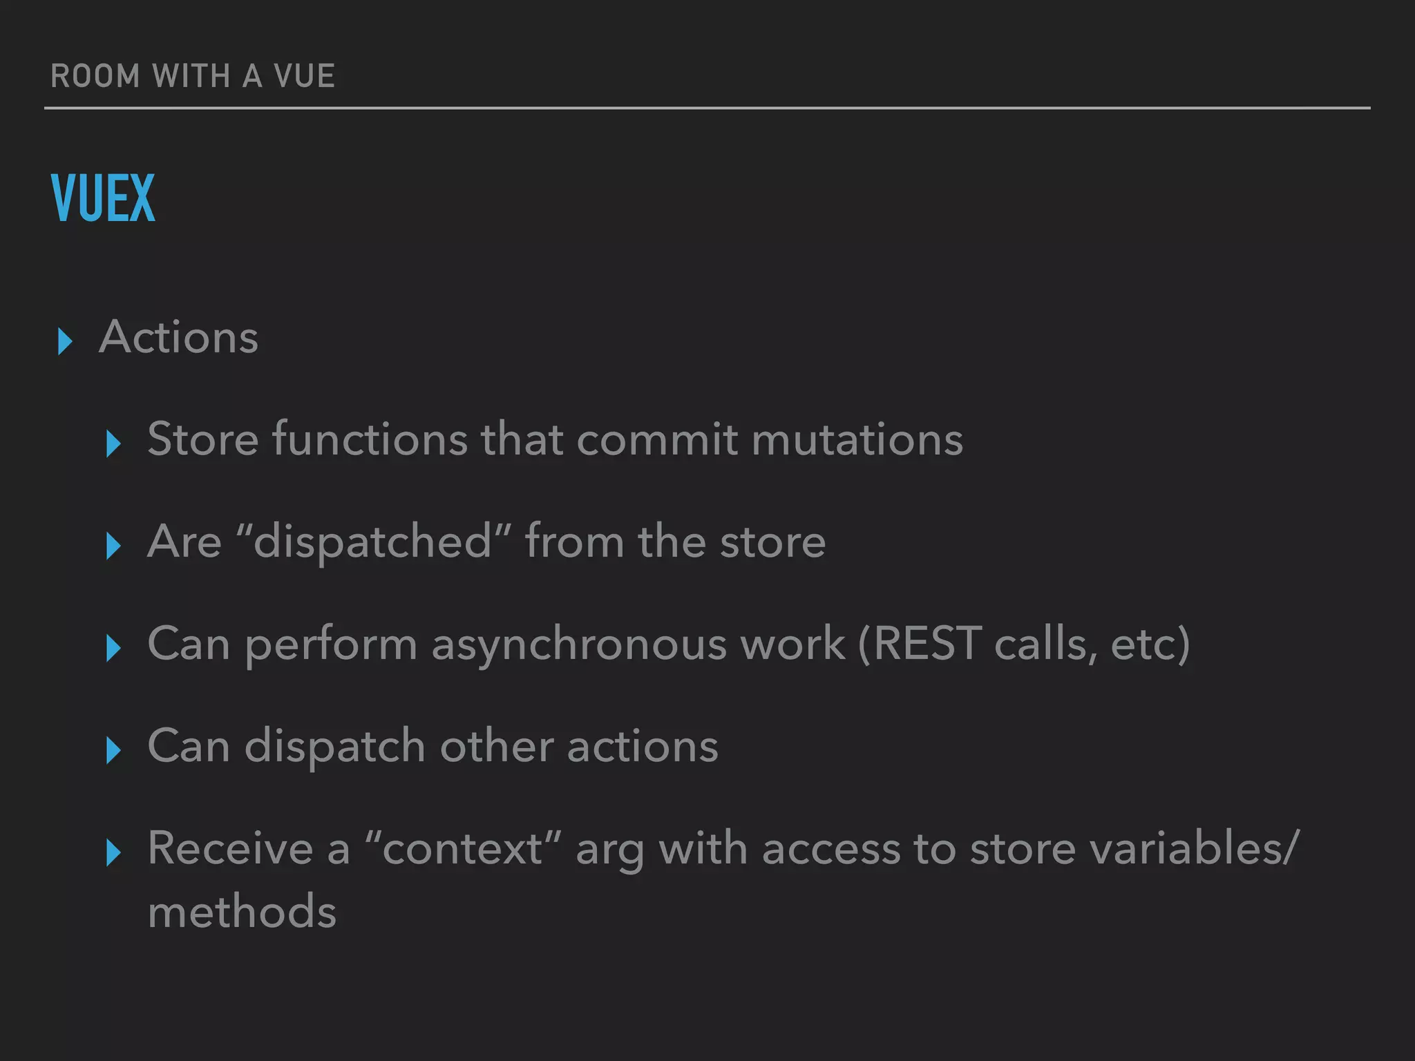1415x1061 pixels.
Task: Click the Can perform asynchronous work text
Action: pyautogui.click(x=495, y=644)
